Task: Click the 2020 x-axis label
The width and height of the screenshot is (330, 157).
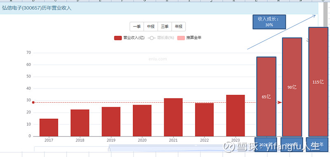Action: tap(142, 141)
